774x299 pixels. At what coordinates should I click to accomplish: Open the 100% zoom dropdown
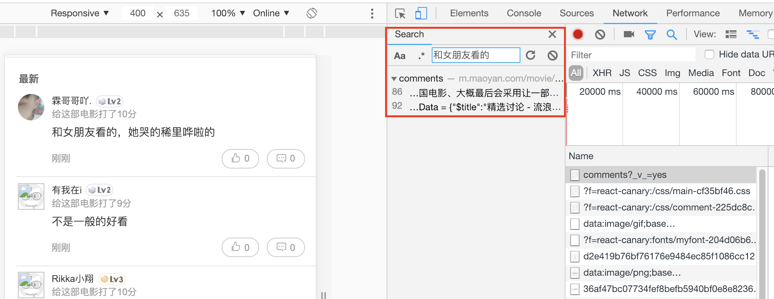(x=228, y=13)
